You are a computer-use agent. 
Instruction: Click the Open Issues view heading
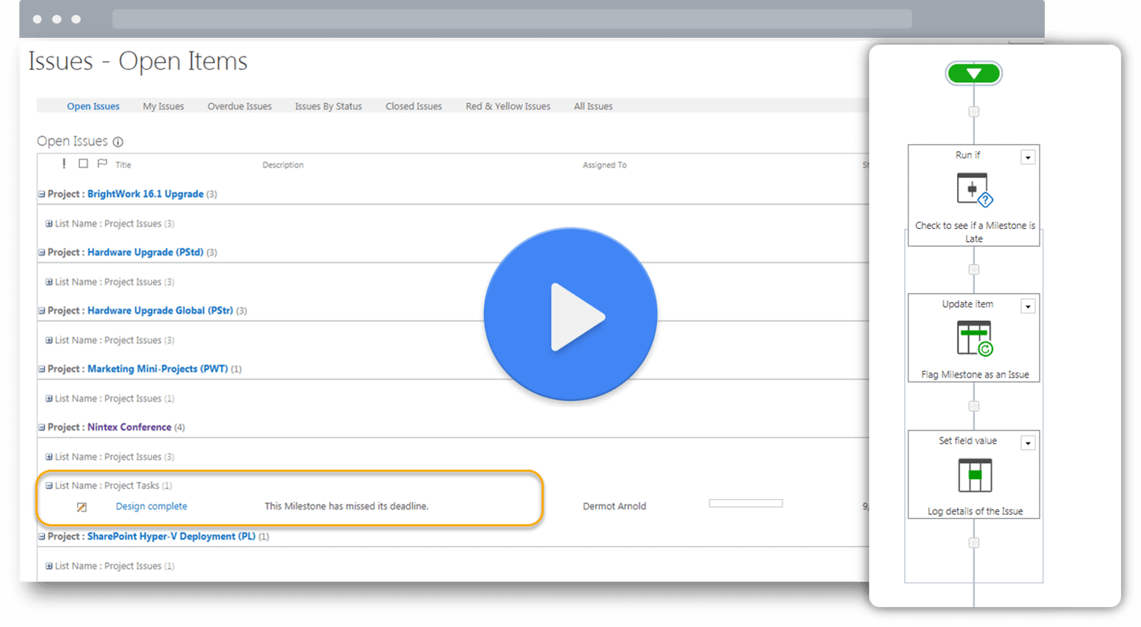tap(73, 141)
